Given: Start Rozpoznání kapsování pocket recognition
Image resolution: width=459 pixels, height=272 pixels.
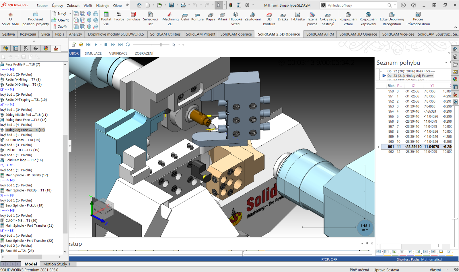Looking at the screenshot, I should click(x=368, y=19).
